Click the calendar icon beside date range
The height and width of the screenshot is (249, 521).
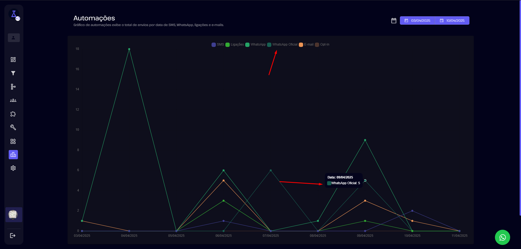tap(394, 21)
